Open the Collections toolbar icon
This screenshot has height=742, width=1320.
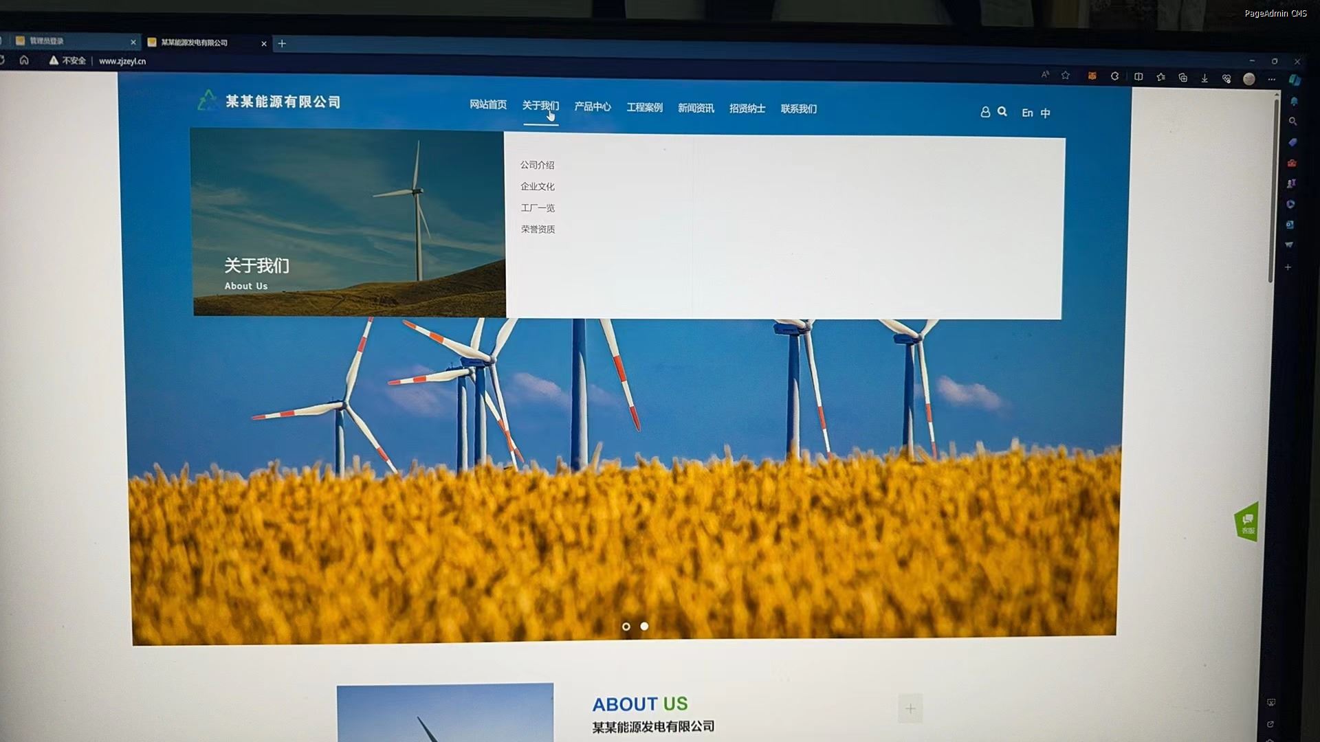click(1182, 78)
